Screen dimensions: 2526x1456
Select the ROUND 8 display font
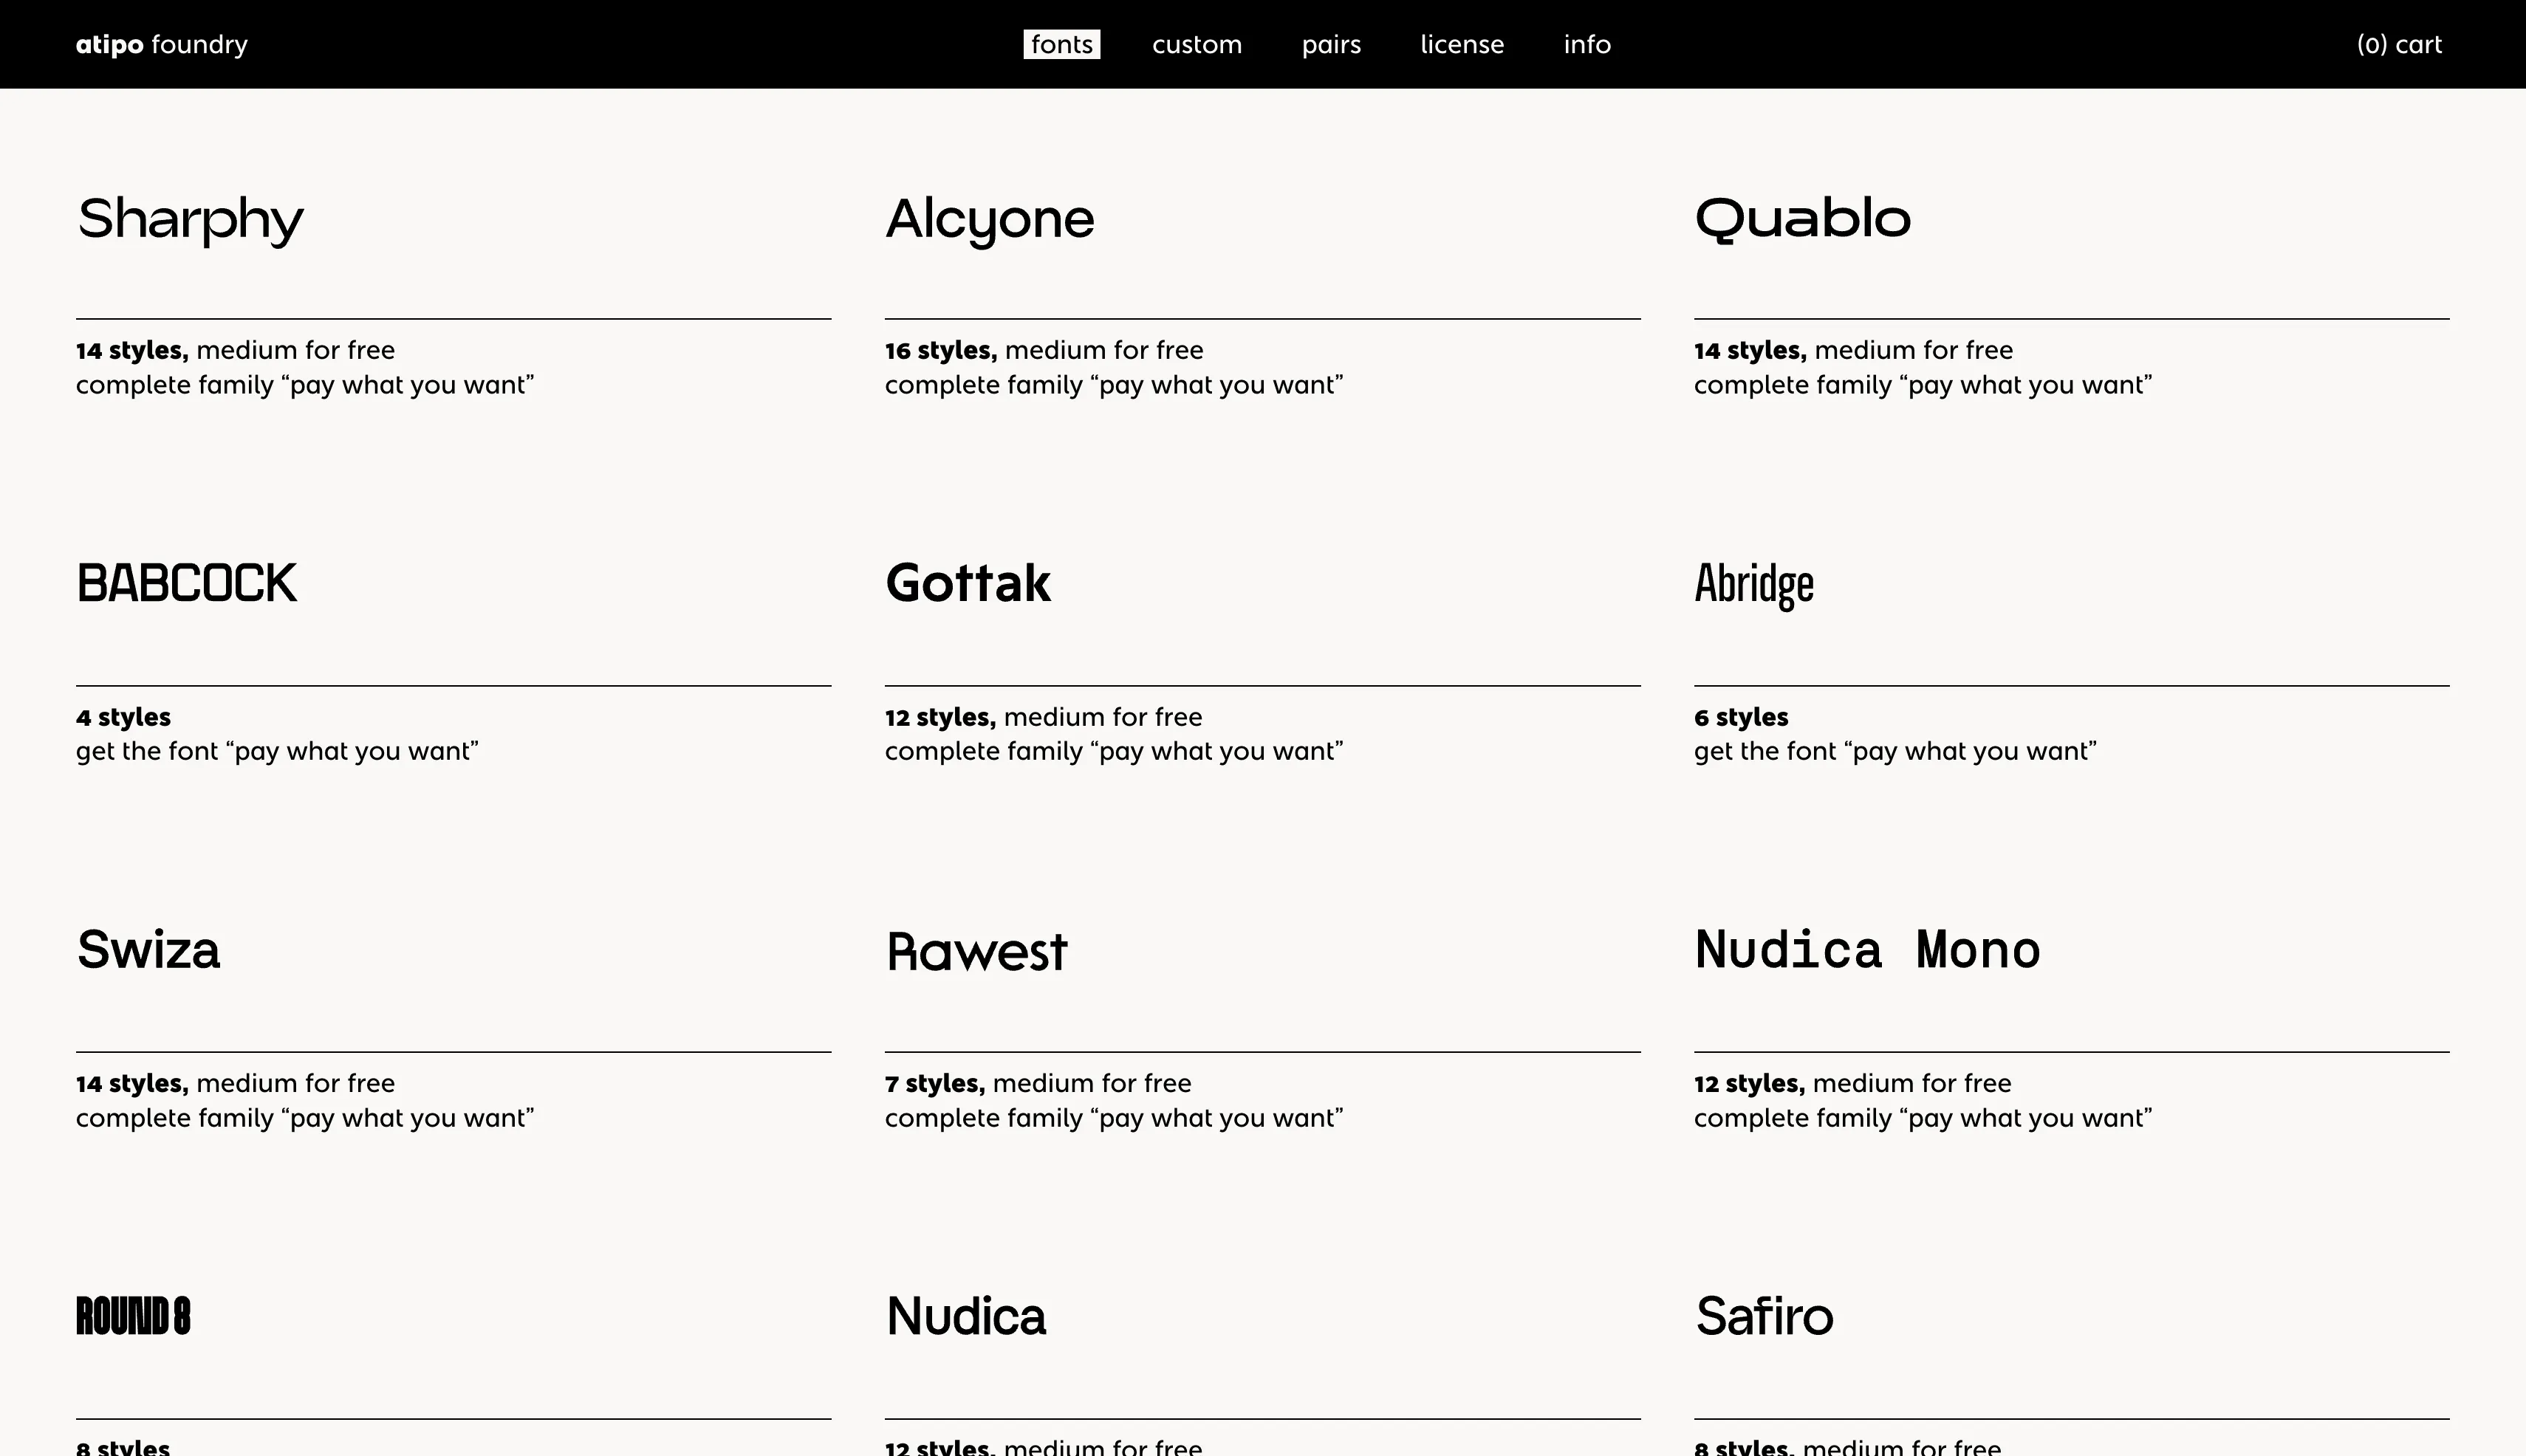133,1316
